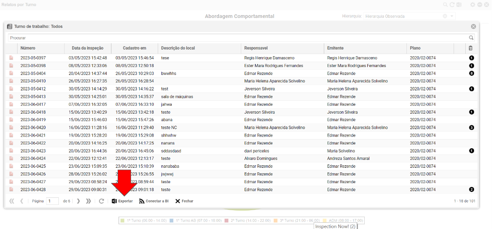Open the PDF icon for record 2023-06-0423

pos(11,151)
